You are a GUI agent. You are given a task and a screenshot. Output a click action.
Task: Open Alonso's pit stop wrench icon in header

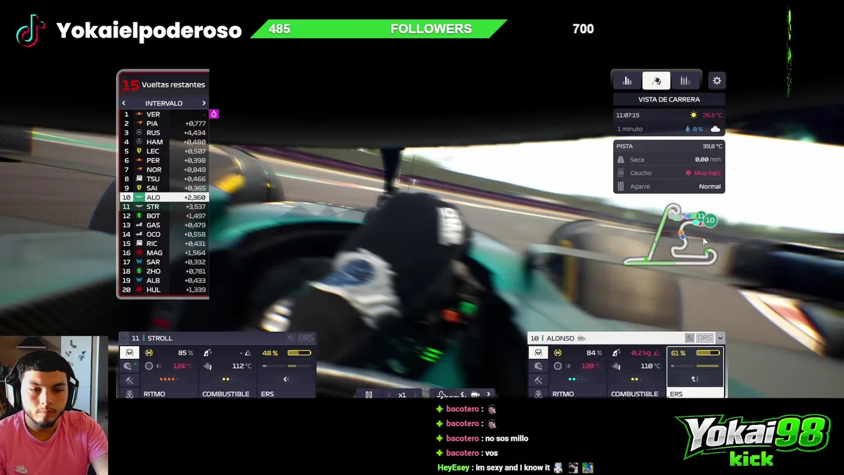[689, 338]
